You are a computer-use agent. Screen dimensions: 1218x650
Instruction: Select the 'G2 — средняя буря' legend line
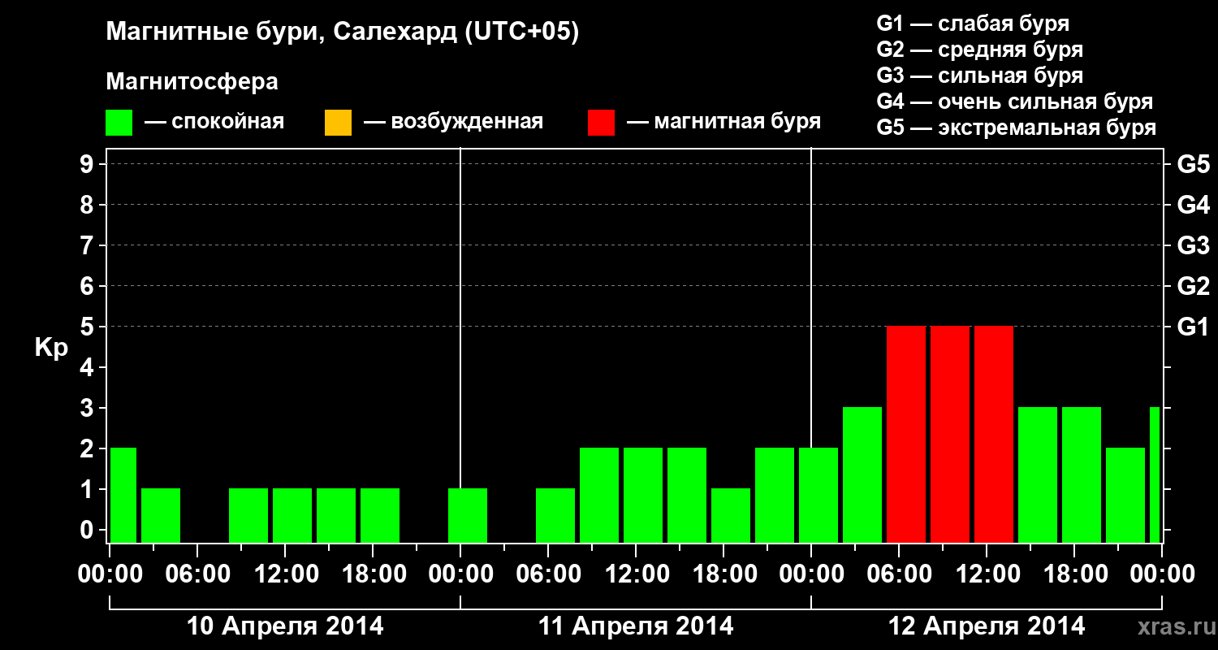(x=980, y=50)
